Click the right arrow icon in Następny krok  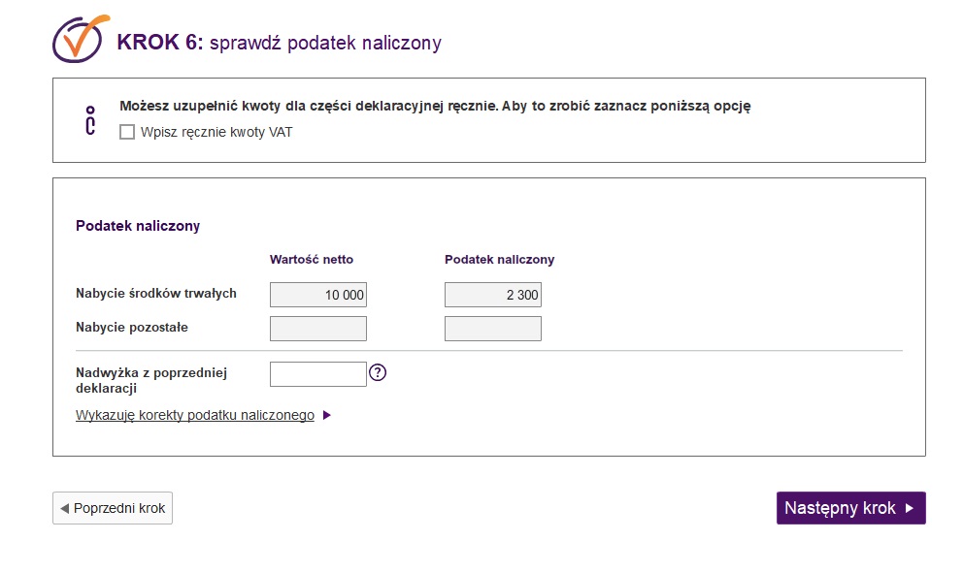click(x=910, y=508)
